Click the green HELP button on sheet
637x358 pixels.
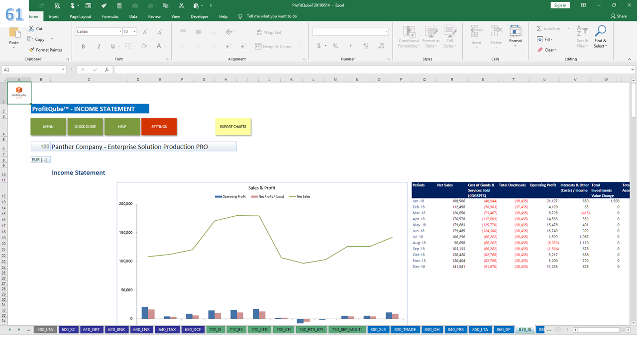(x=122, y=127)
